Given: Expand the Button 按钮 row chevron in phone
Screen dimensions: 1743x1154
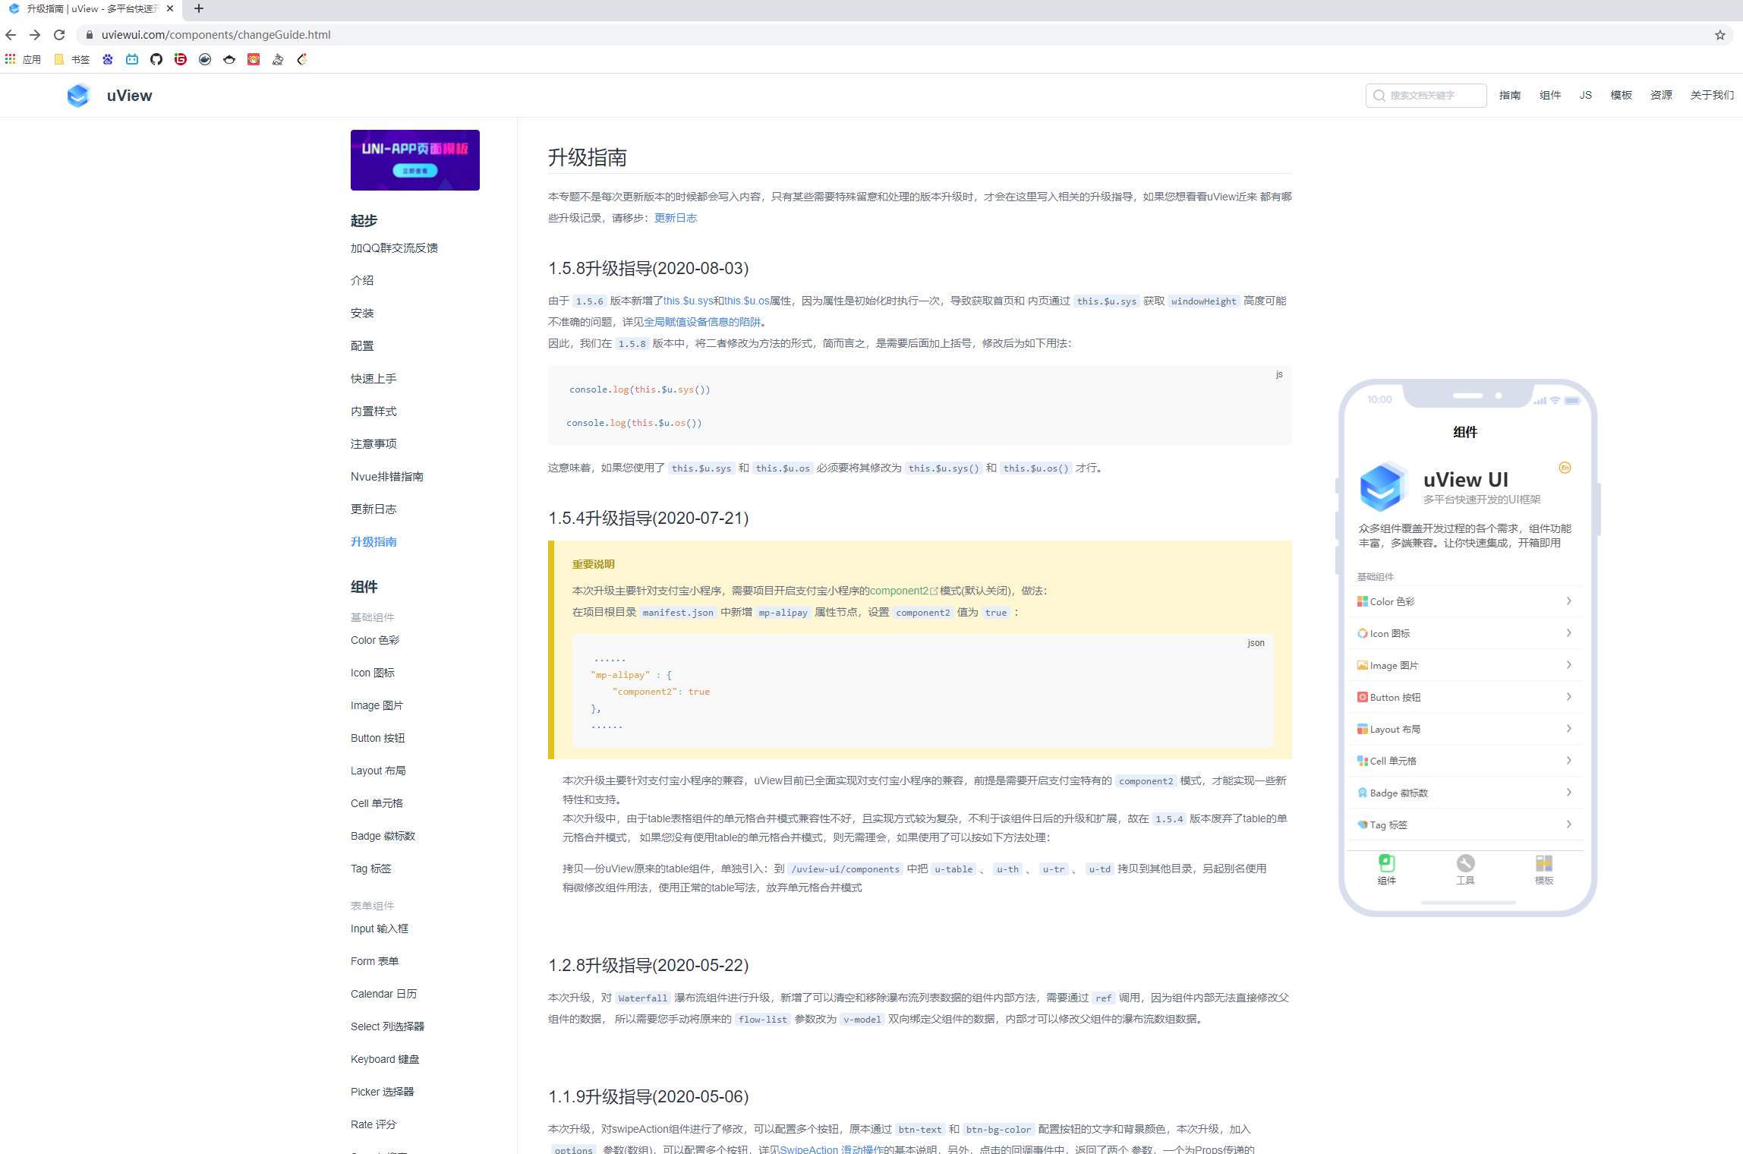Looking at the screenshot, I should 1568,697.
